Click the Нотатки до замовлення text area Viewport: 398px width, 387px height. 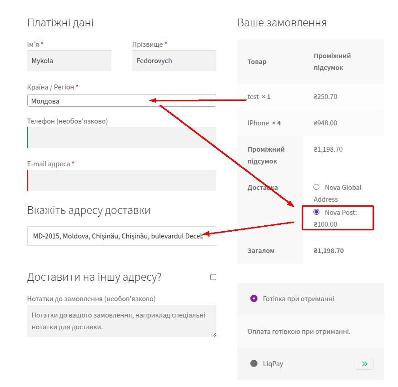pyautogui.click(x=122, y=321)
